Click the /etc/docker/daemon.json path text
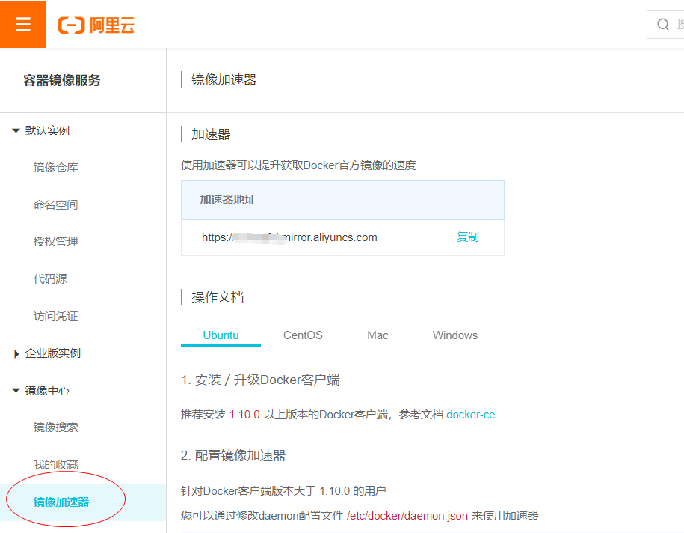684x533 pixels. [407, 516]
